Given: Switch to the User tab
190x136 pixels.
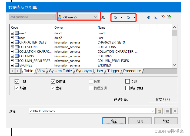Looking at the screenshot, I should coord(99,71).
